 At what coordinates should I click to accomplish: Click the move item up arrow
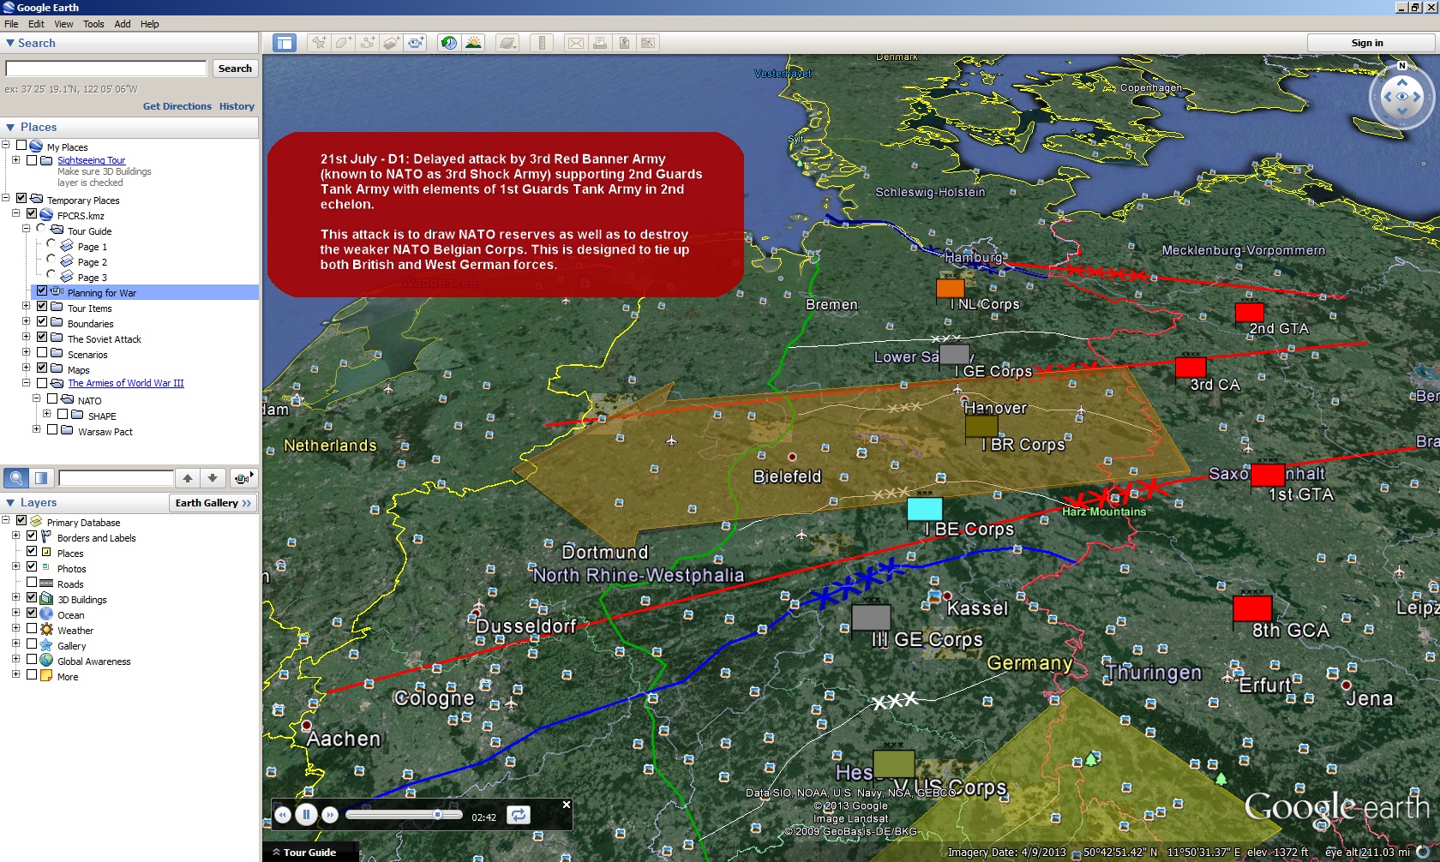pos(188,478)
